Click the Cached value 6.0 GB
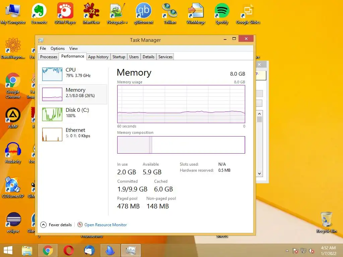The image size is (343, 257). click(163, 189)
